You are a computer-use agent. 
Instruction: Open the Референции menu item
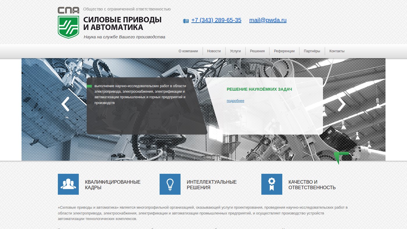point(284,51)
